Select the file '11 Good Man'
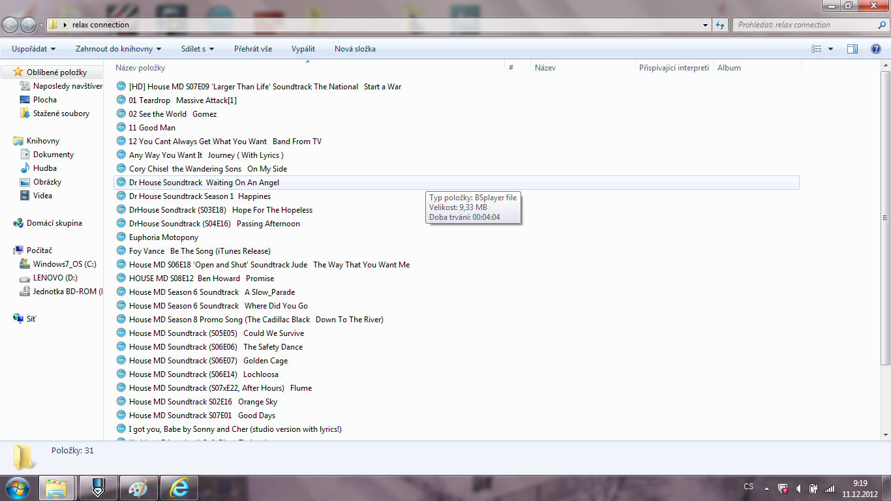Viewport: 891px width, 501px height. [x=152, y=128]
